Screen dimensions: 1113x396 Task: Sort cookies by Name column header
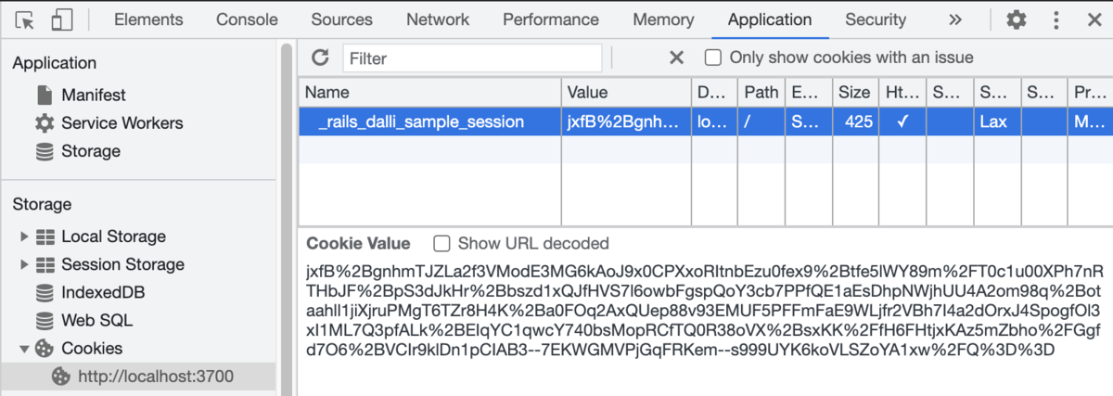429,92
